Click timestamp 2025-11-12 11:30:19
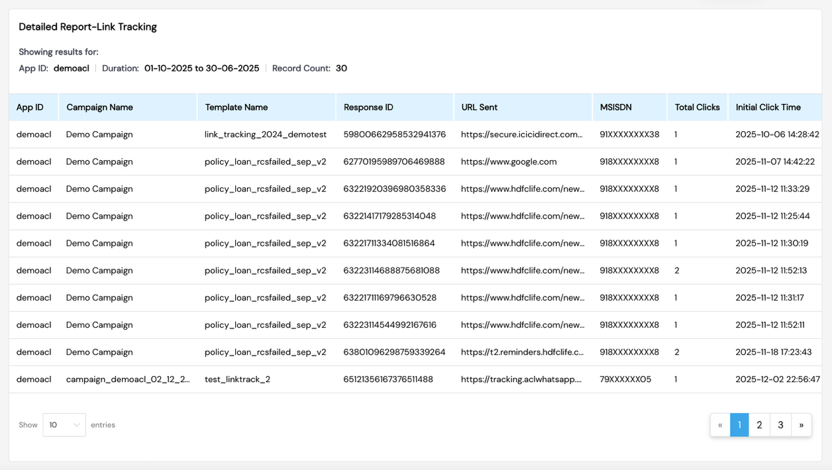This screenshot has width=832, height=470. [772, 243]
